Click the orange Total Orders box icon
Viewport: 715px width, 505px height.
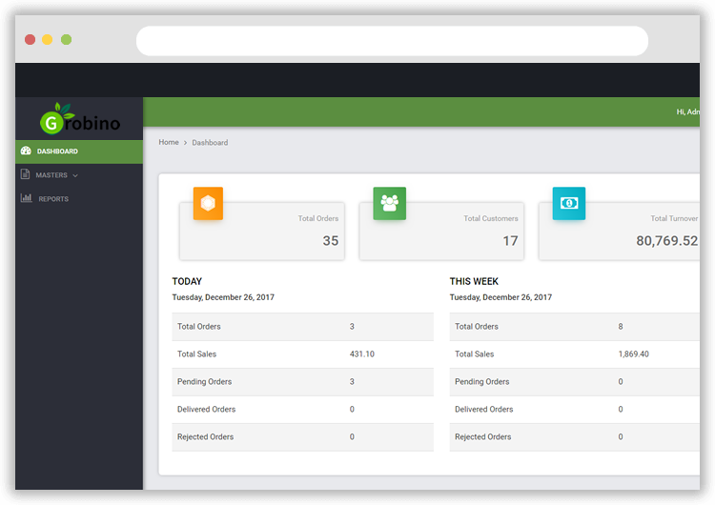208,203
